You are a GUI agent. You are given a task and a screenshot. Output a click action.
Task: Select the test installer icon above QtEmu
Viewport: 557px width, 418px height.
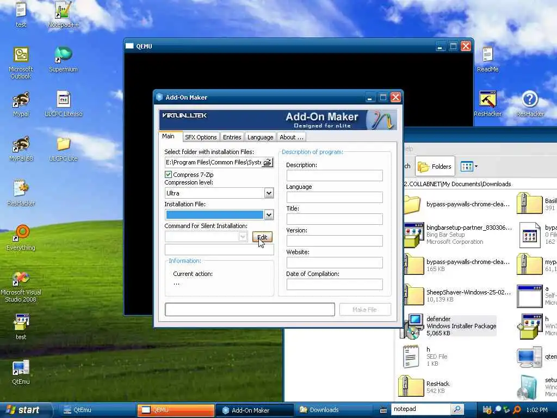pos(21,327)
